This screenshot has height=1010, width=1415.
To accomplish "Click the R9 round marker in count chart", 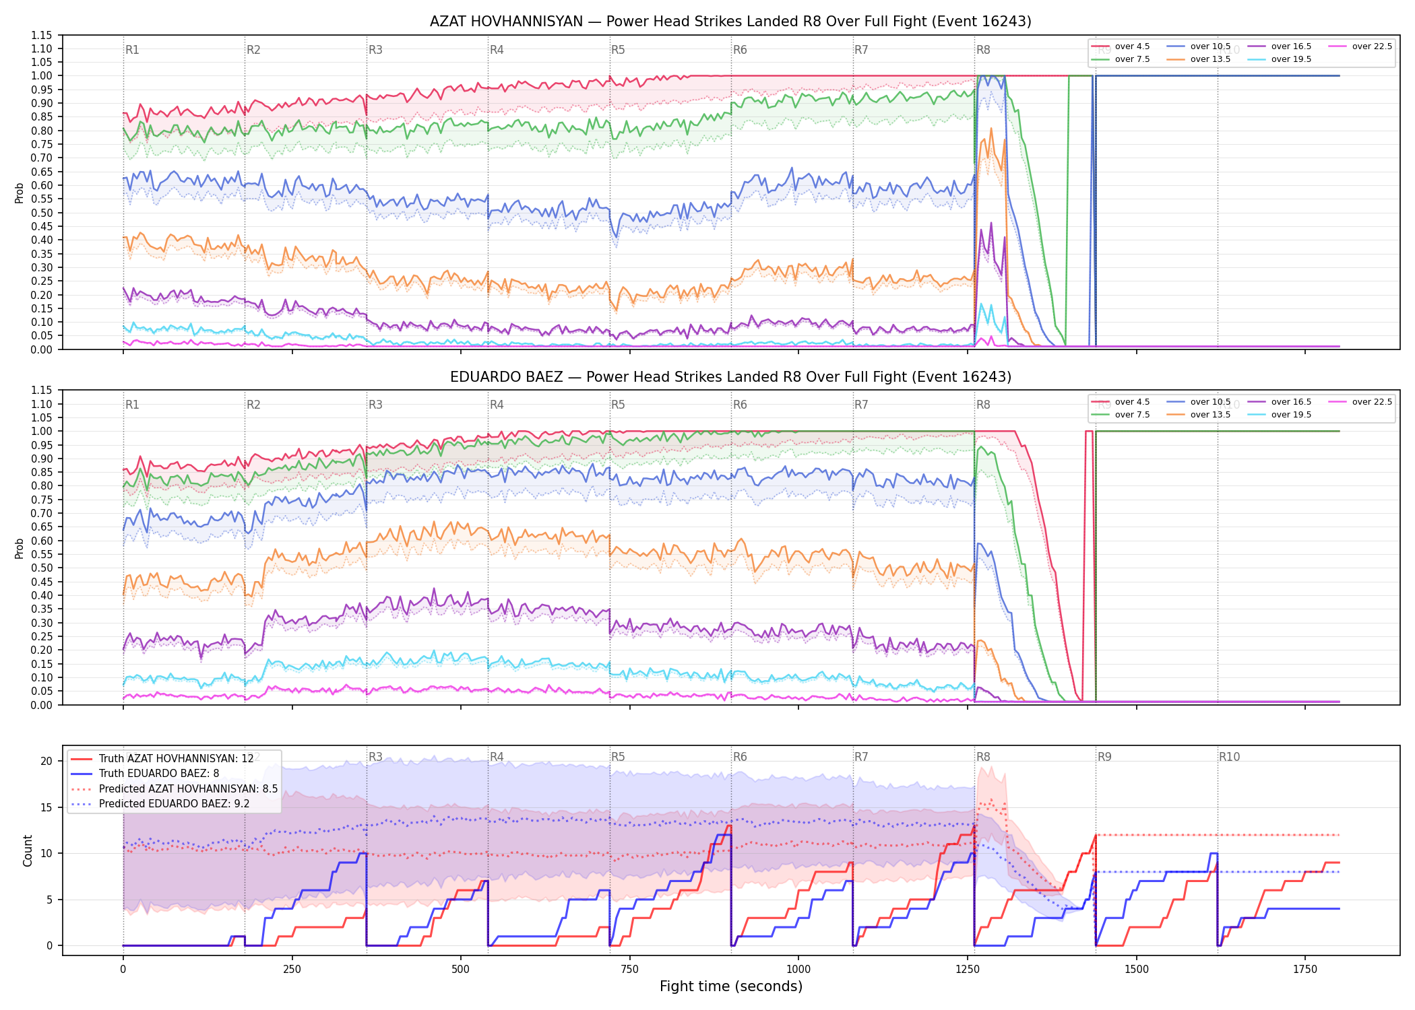I will coord(1104,757).
